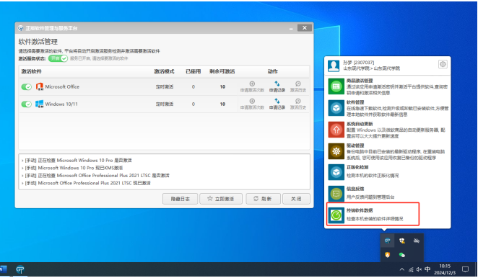
Task: Click the 软件激活管理 heading
Action: coord(38,42)
